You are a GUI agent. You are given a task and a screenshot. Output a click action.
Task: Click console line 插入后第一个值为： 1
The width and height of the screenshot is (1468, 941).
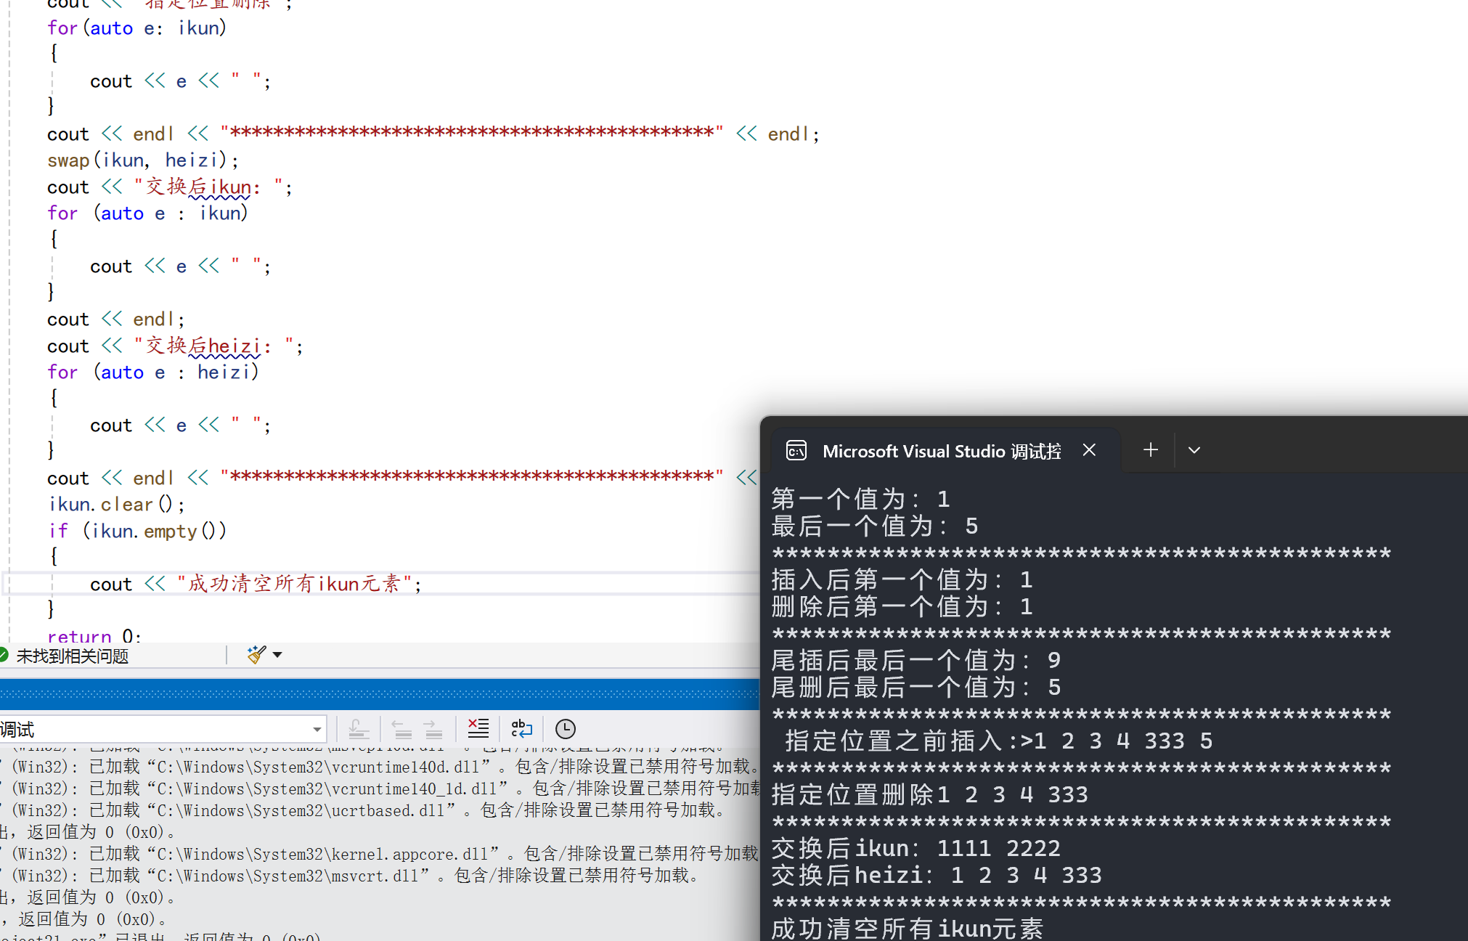coord(902,579)
